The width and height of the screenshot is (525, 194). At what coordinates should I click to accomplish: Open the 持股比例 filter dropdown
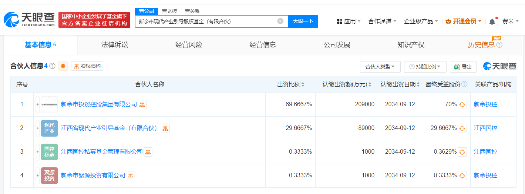(x=425, y=67)
